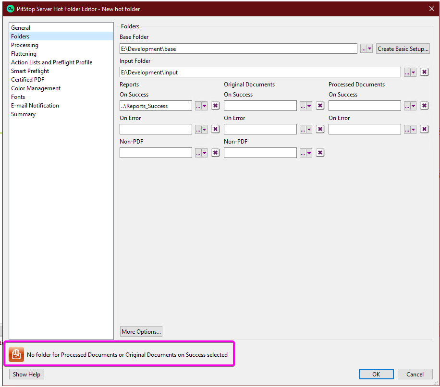Screen dimensions: 440x387
Task: Focus the Reports Non-PDF field
Action: point(156,153)
